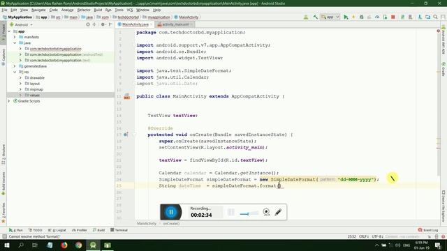The height and width of the screenshot is (251, 447).
Task: Click the collapse all icon in Project panel
Action: point(94,24)
